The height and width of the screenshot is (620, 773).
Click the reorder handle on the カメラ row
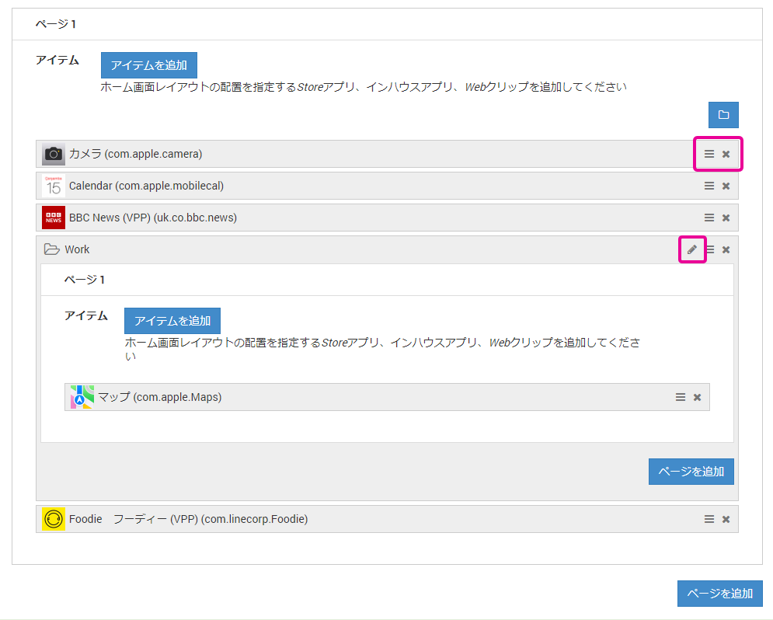click(x=709, y=154)
